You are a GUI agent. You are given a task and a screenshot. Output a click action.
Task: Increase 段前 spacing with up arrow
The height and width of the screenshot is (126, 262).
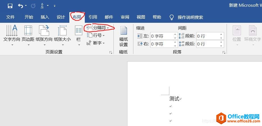221,34
